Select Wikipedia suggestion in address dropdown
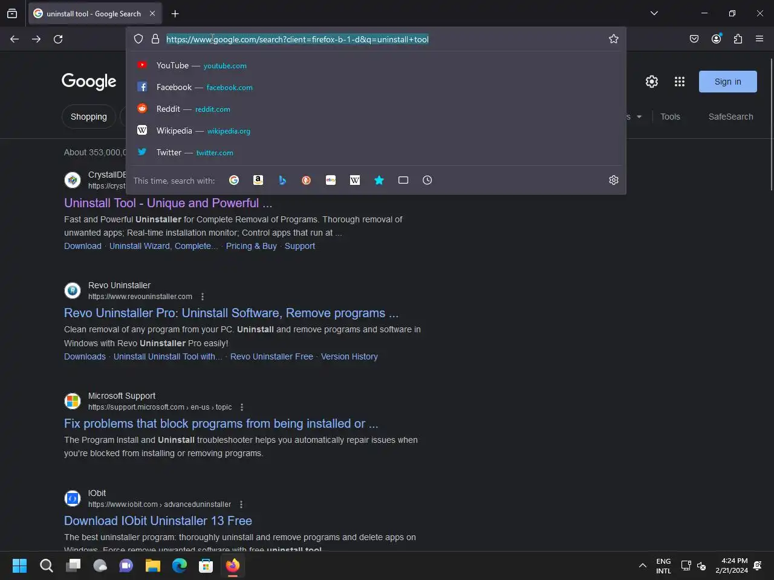 [x=376, y=130]
